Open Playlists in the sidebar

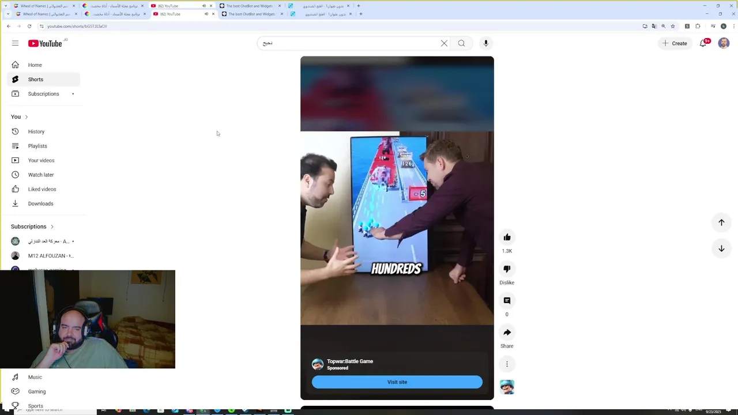(x=43, y=146)
